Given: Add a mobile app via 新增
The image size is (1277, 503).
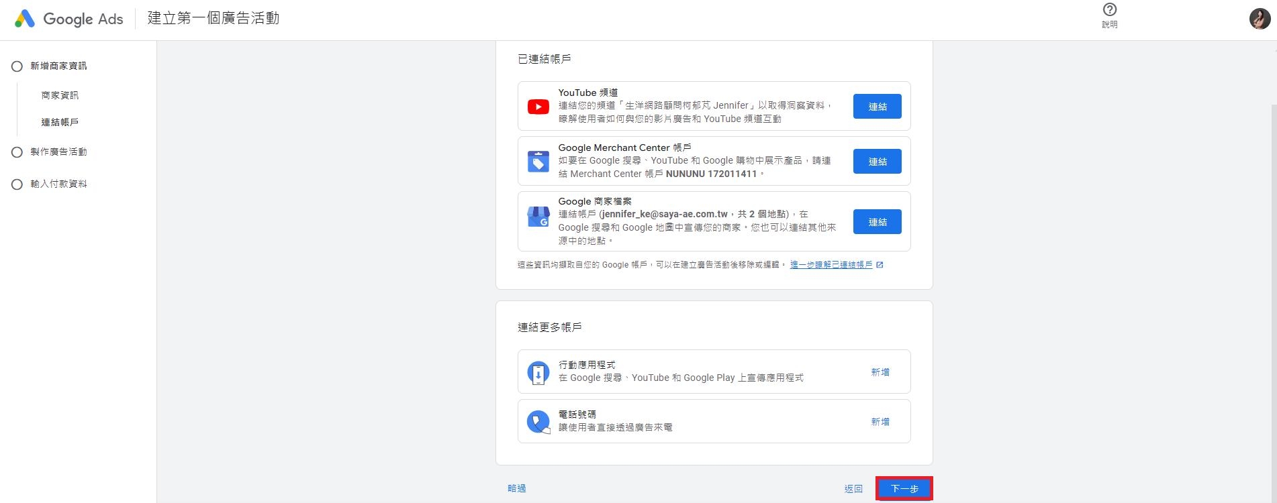Looking at the screenshot, I should pyautogui.click(x=880, y=372).
